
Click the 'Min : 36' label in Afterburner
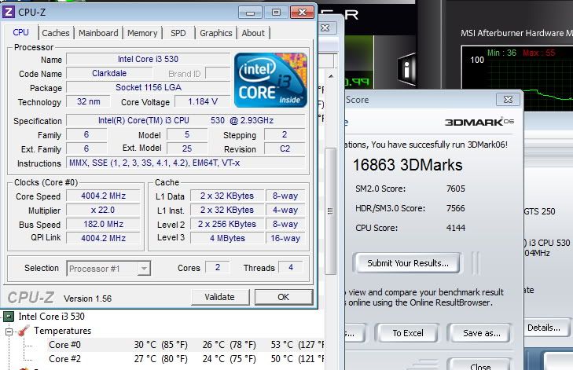pyautogui.click(x=501, y=53)
